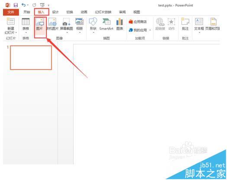Click the 相册 Photo Album icon
The height and width of the screenshot is (180, 227).
79,22
